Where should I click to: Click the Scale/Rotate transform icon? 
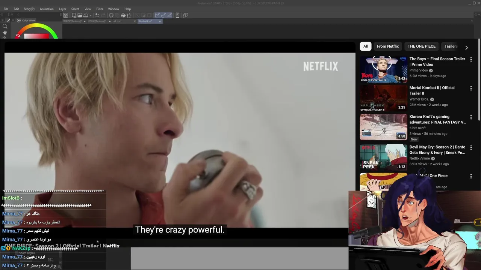coord(129,15)
